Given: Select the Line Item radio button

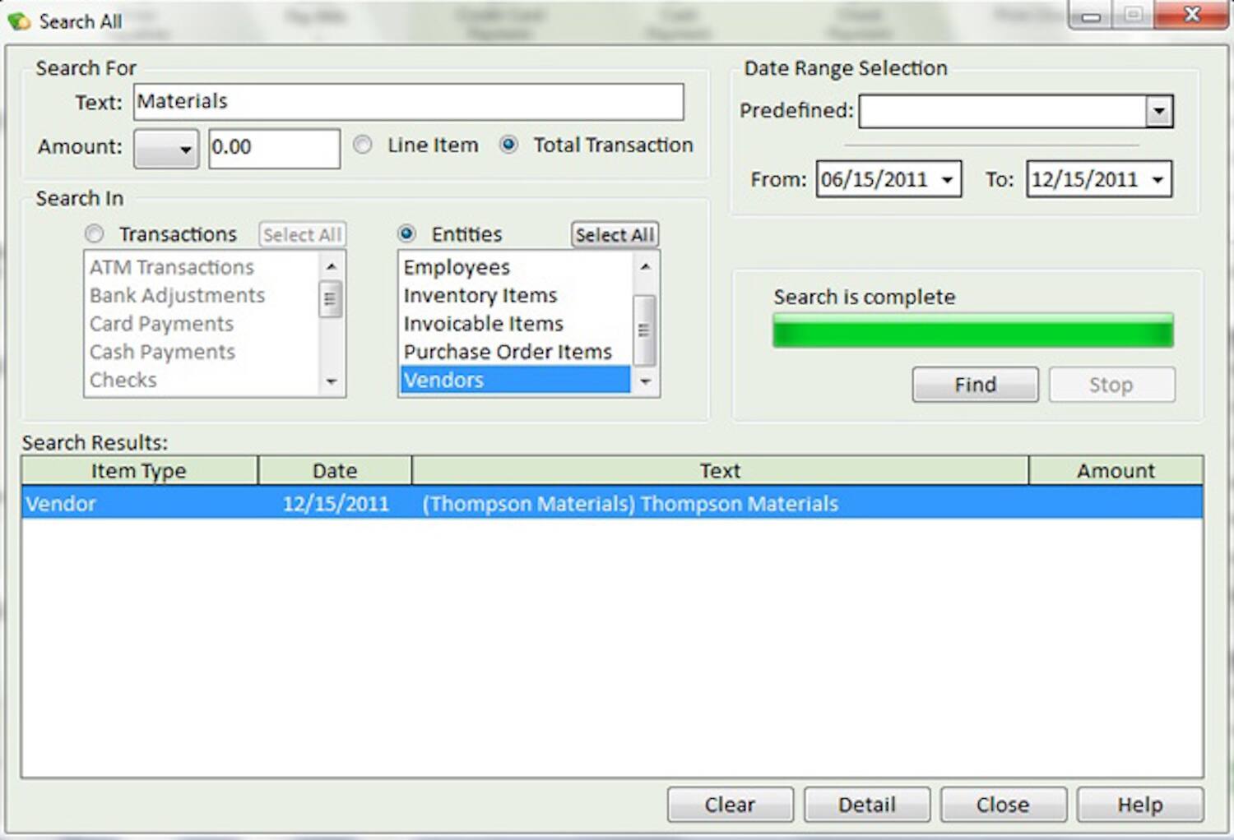Looking at the screenshot, I should pos(362,145).
